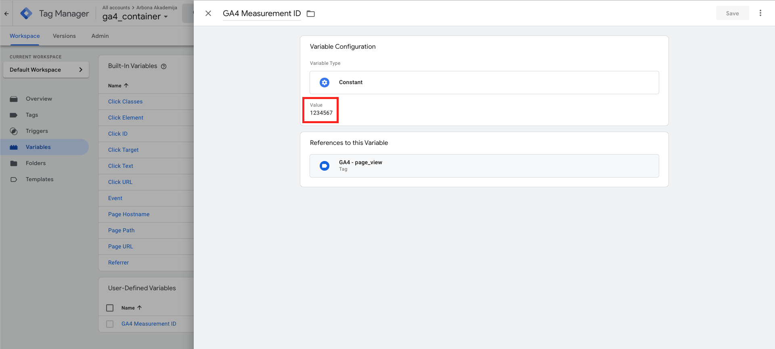The image size is (775, 349).
Task: Open Overview in the sidebar
Action: tap(39, 99)
